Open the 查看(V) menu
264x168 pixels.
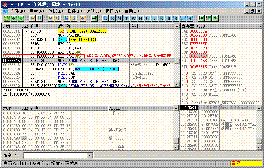click(x=37, y=11)
